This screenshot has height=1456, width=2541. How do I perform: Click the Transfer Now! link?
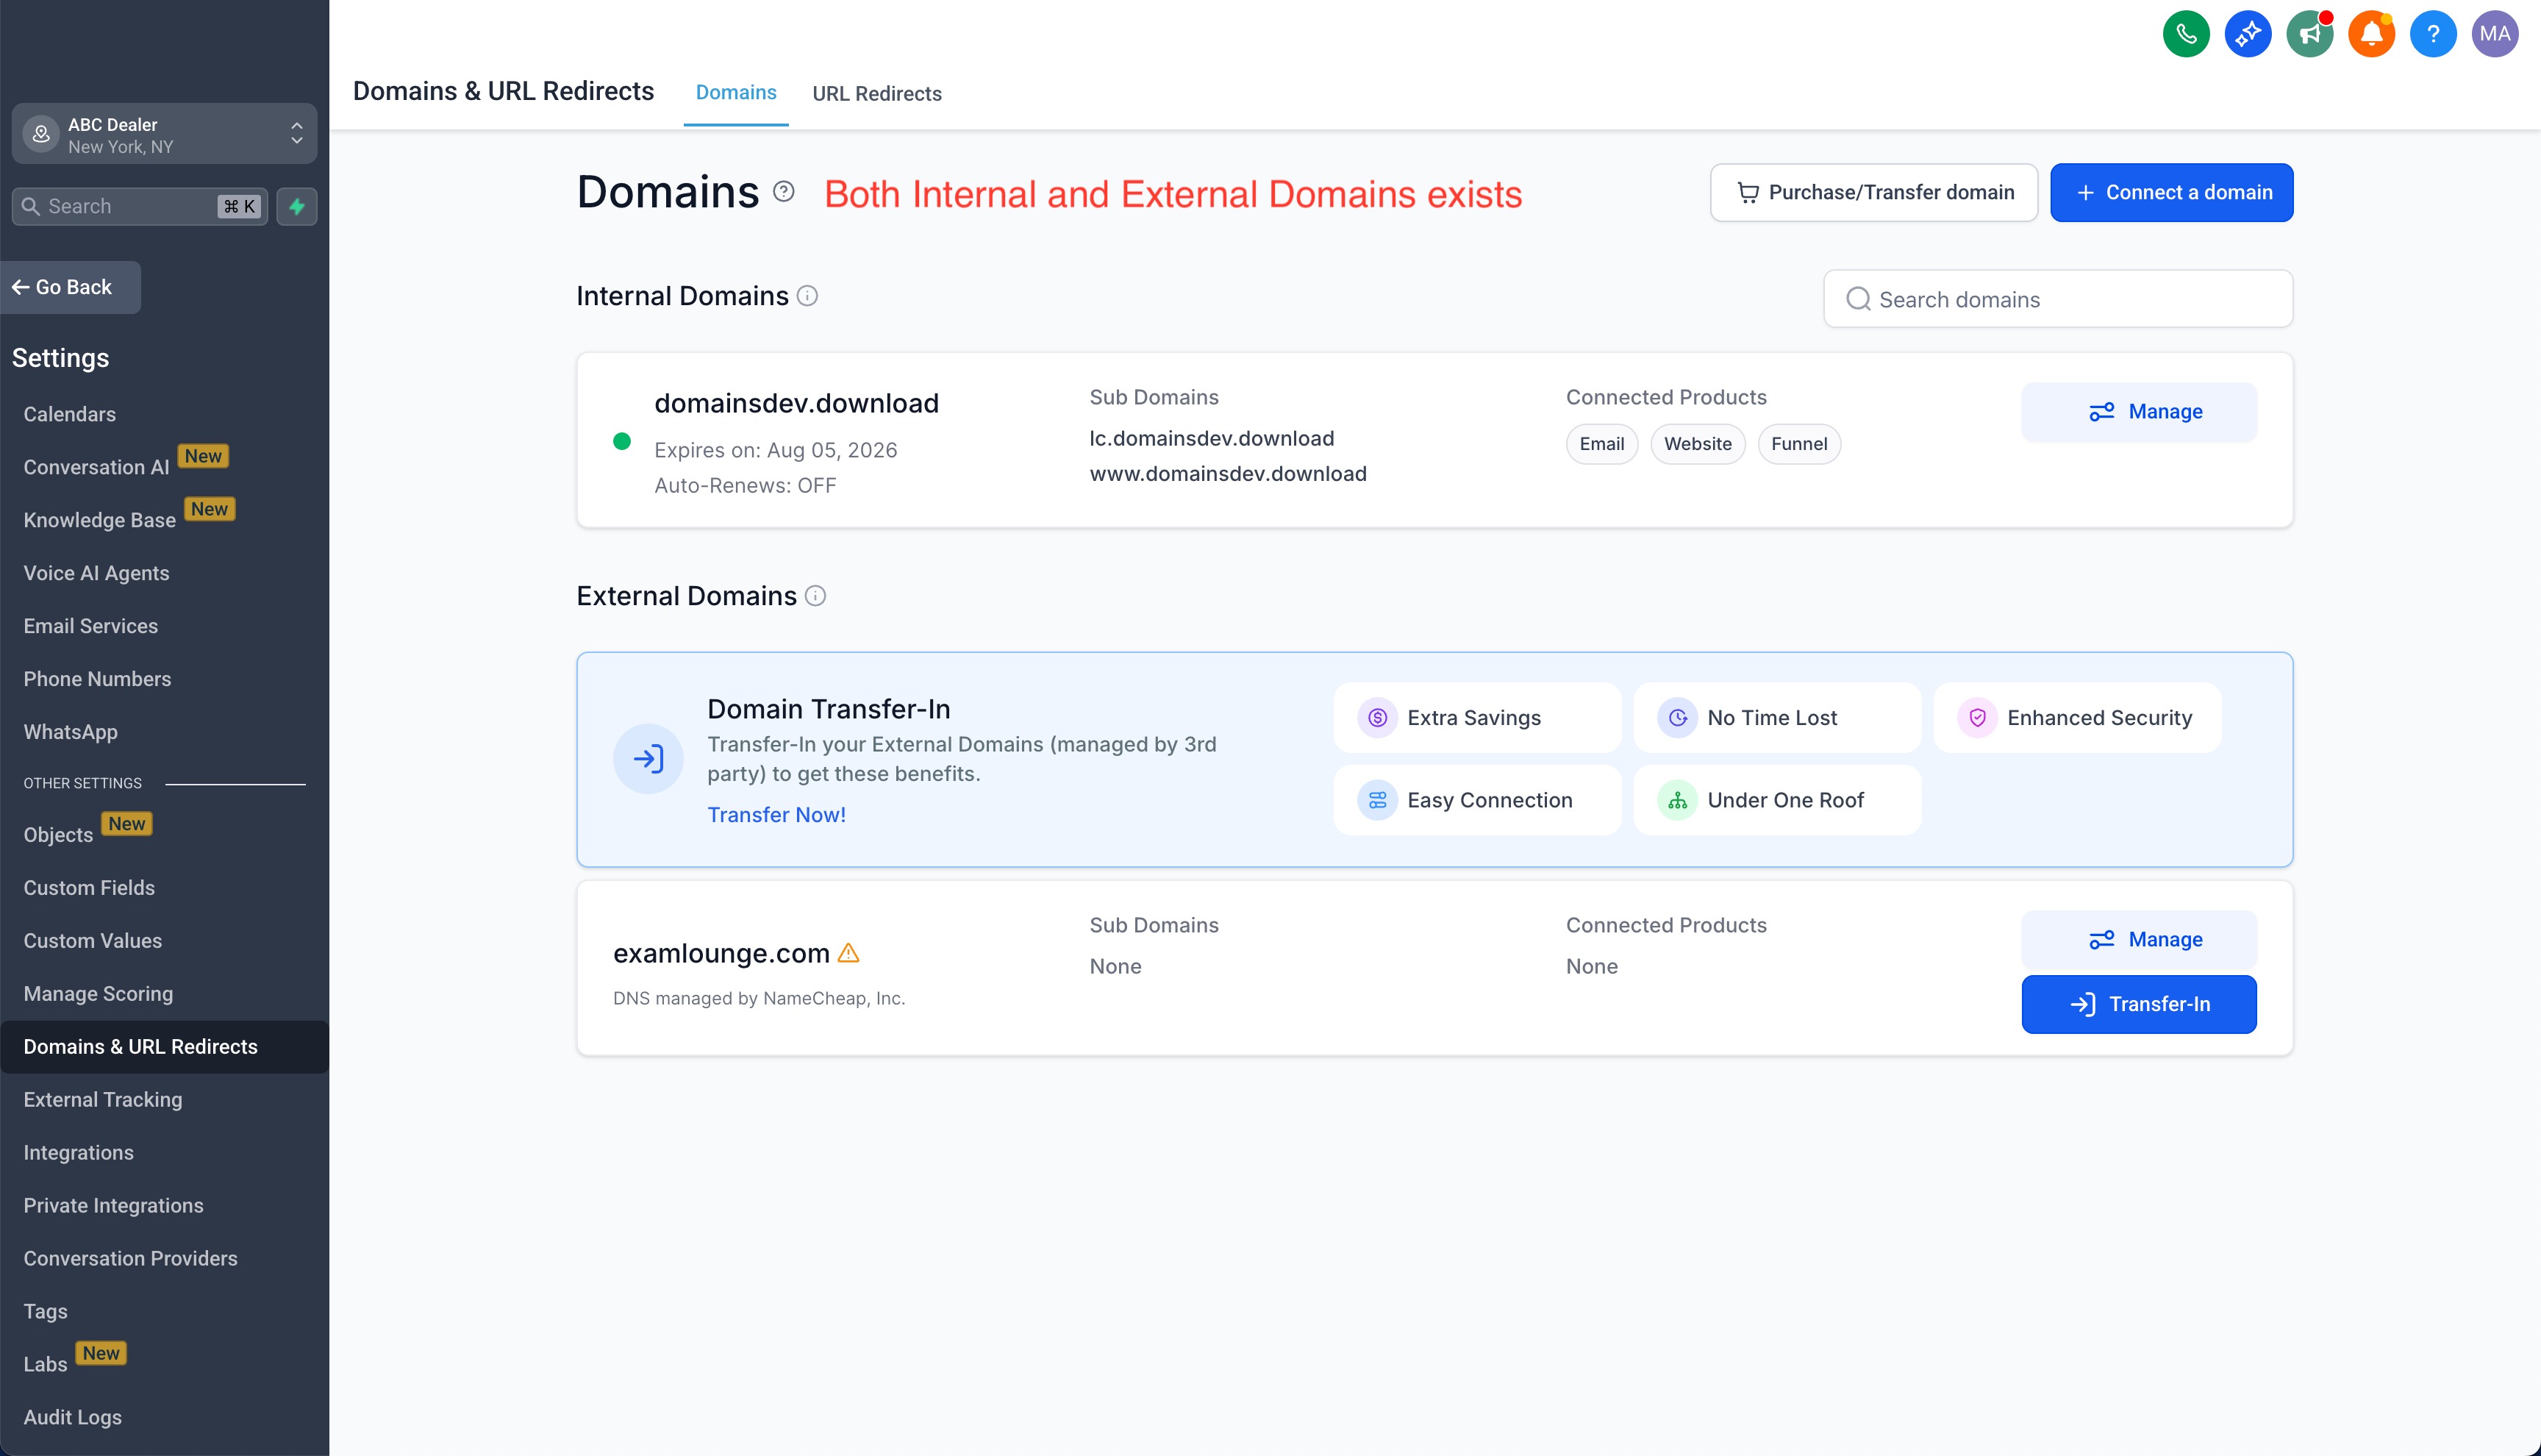point(776,814)
